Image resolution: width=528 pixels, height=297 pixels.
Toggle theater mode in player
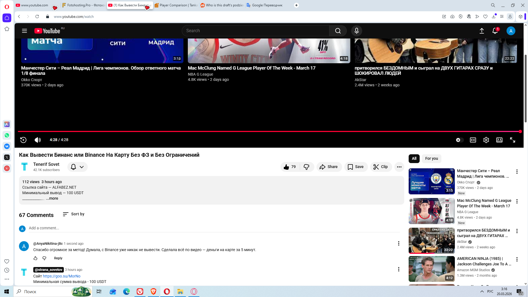coord(499,140)
